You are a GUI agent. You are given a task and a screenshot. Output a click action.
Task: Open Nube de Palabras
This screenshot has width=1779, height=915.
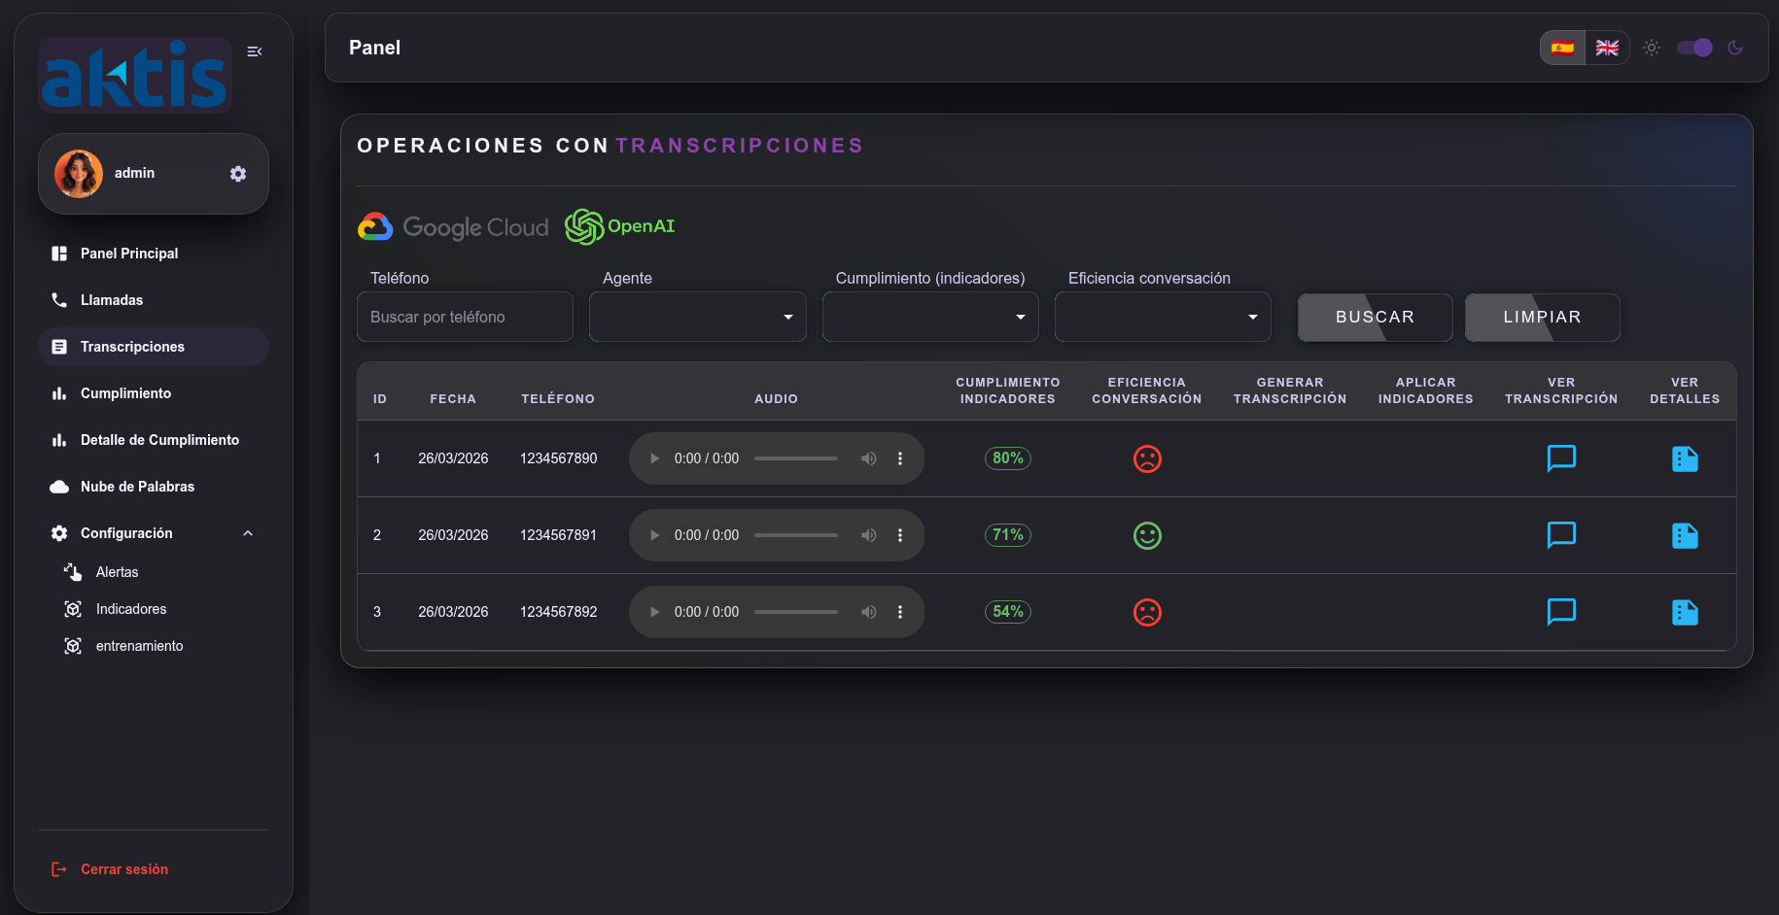click(x=154, y=487)
